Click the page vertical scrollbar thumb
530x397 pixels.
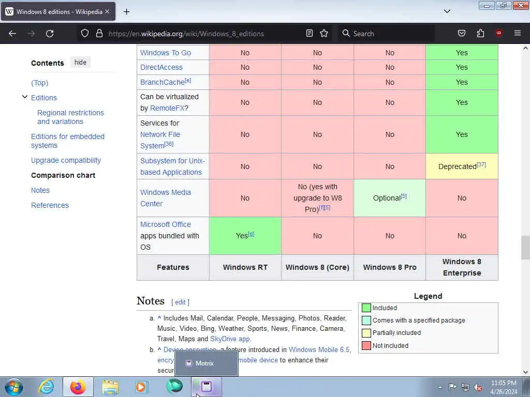click(x=525, y=248)
